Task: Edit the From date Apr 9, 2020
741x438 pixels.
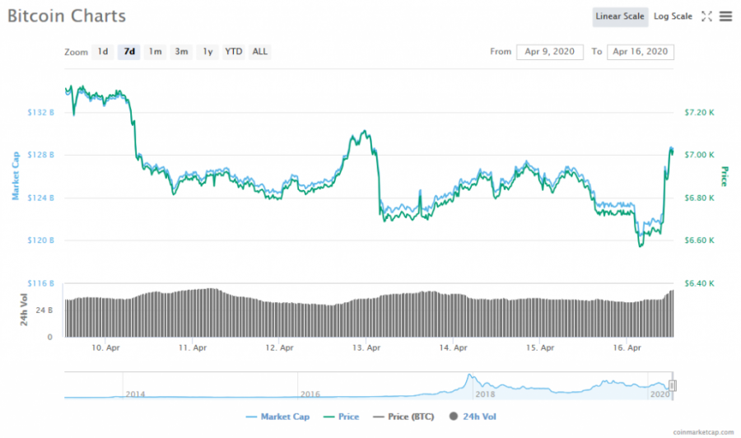Action: [550, 52]
